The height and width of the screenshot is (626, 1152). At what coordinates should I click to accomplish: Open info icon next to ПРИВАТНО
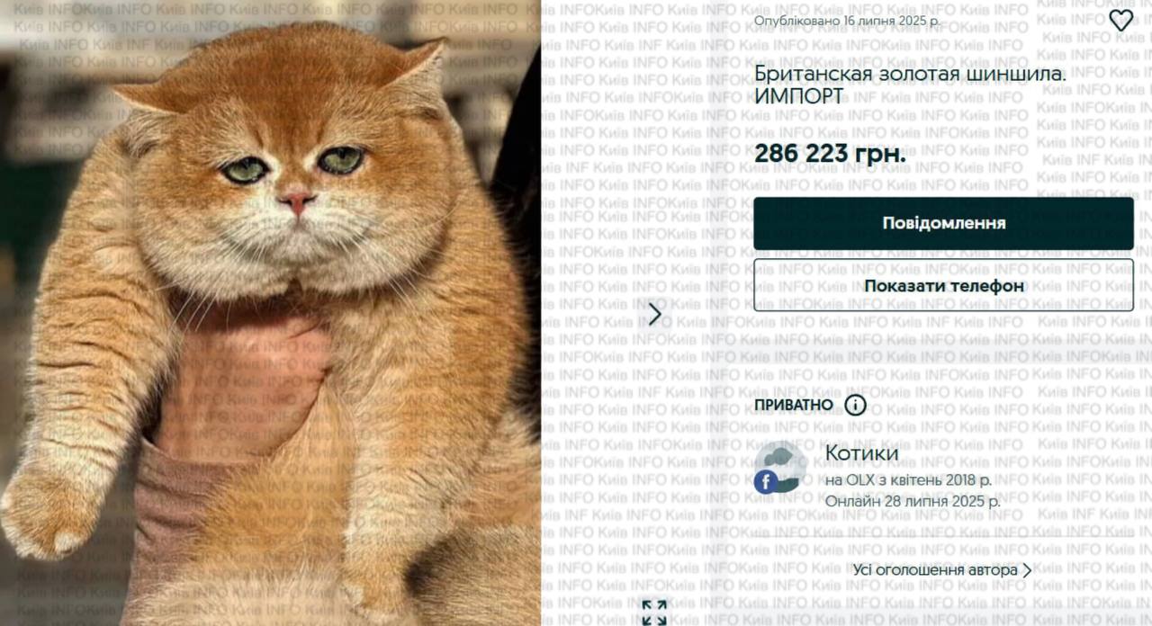[855, 405]
